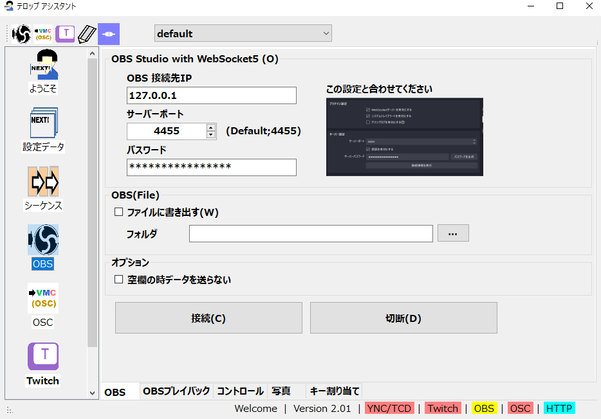The image size is (601, 419).
Task: Switch to the OBSプレイバック tab
Action: point(176,391)
